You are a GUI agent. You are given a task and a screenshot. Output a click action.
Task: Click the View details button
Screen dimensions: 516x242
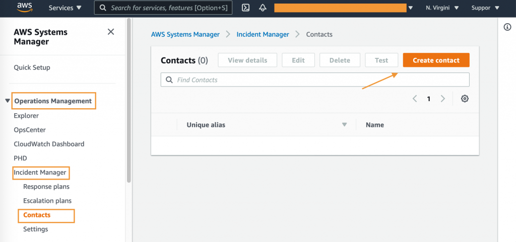coord(247,60)
